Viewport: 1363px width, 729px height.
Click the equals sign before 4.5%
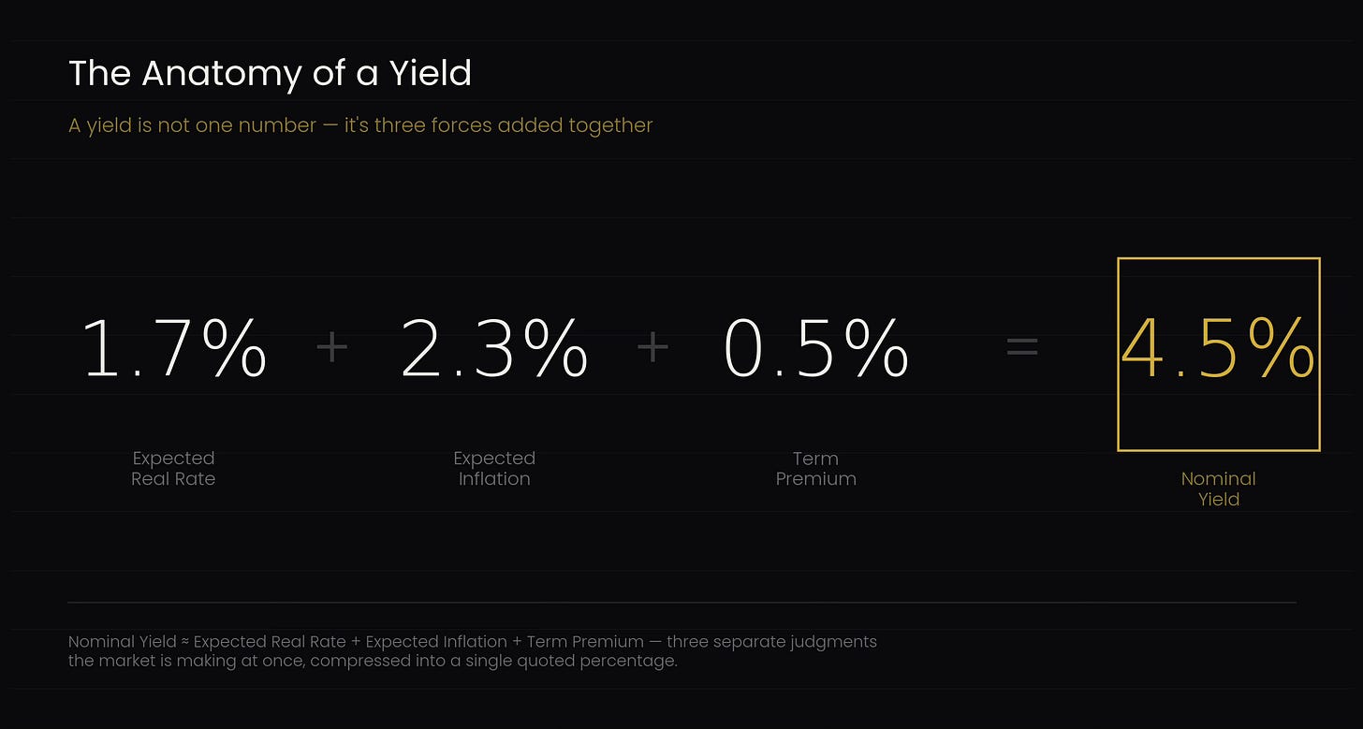(1022, 348)
